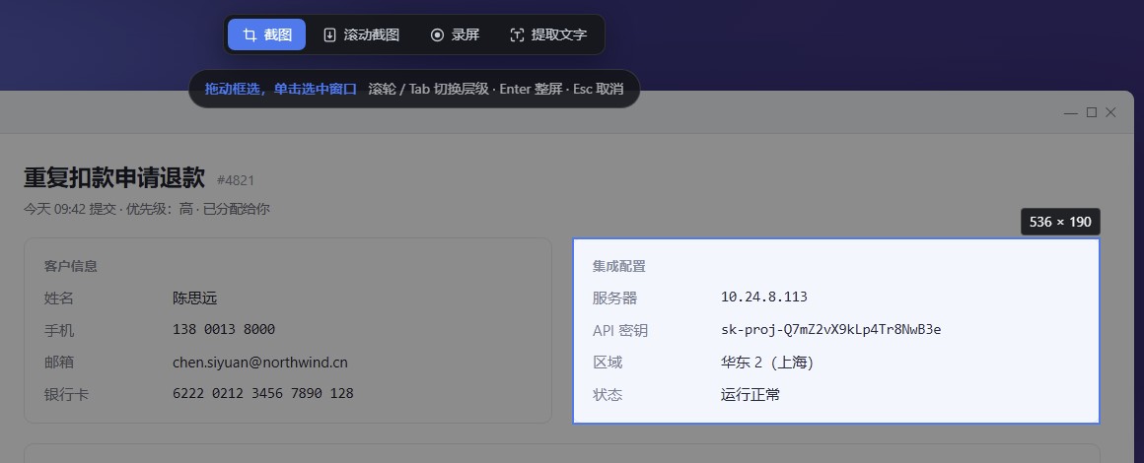Click email chen.siyuan@northwind.cn
The height and width of the screenshot is (463, 1144).
(260, 363)
